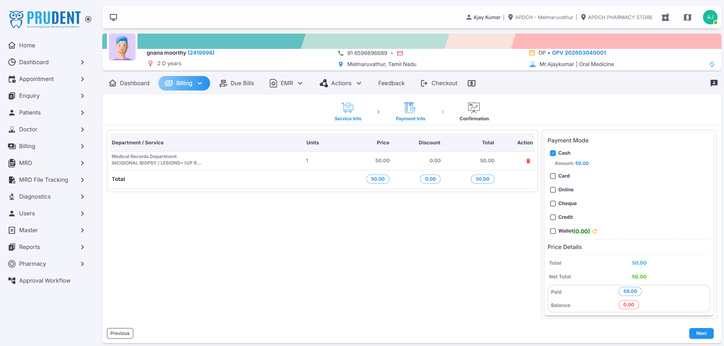Expand the Diagnostics sidebar menu
The image size is (724, 346).
point(46,197)
